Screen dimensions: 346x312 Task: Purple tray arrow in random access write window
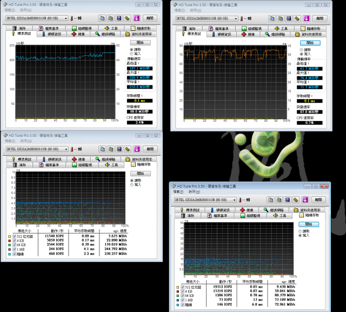click(x=305, y=200)
